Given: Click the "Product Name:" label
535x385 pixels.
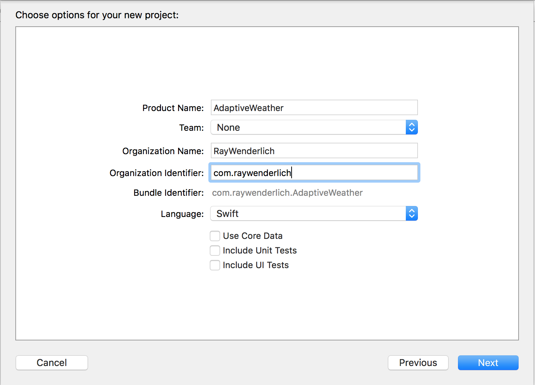Looking at the screenshot, I should [x=173, y=108].
